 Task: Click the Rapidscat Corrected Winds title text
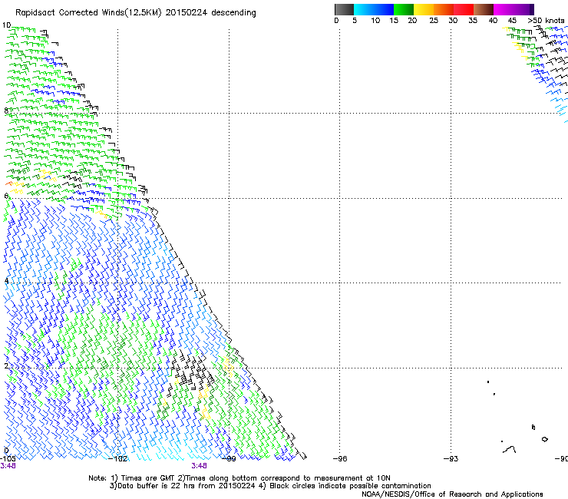pyautogui.click(x=136, y=13)
